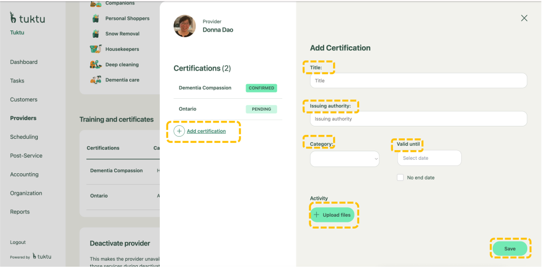
Task: Click the Add certification link
Action: [206, 131]
